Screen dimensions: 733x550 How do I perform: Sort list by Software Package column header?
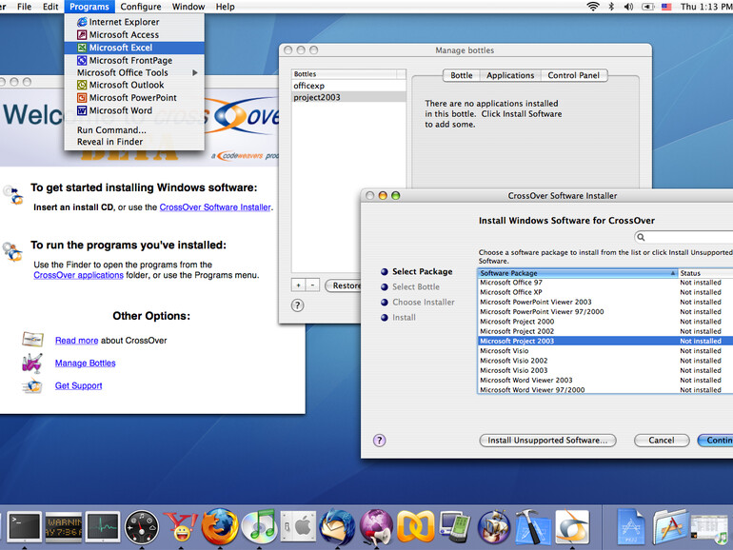tap(576, 273)
